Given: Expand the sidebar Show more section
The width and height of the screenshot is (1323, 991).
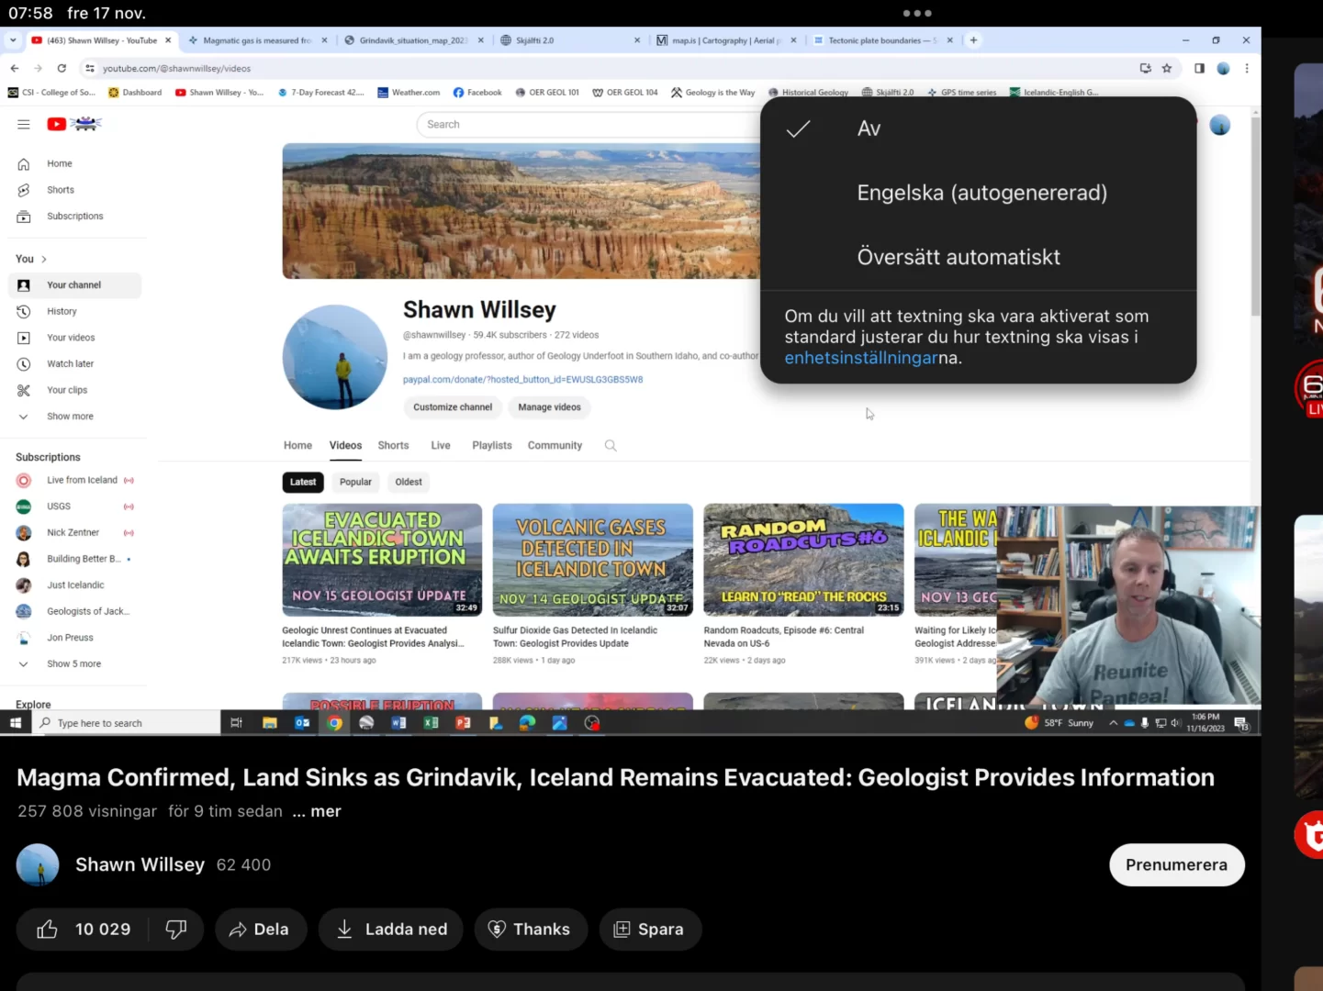Looking at the screenshot, I should click(x=70, y=417).
